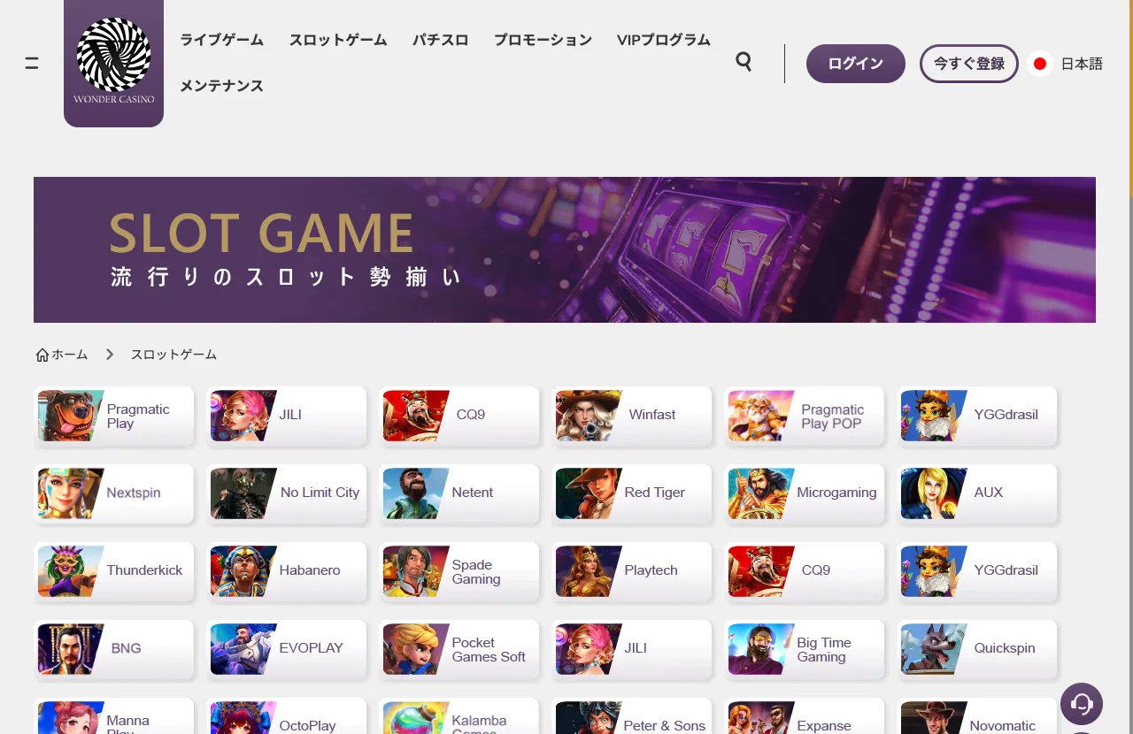The width and height of the screenshot is (1133, 734).
Task: Open the BNG provider card
Action: click(x=113, y=649)
